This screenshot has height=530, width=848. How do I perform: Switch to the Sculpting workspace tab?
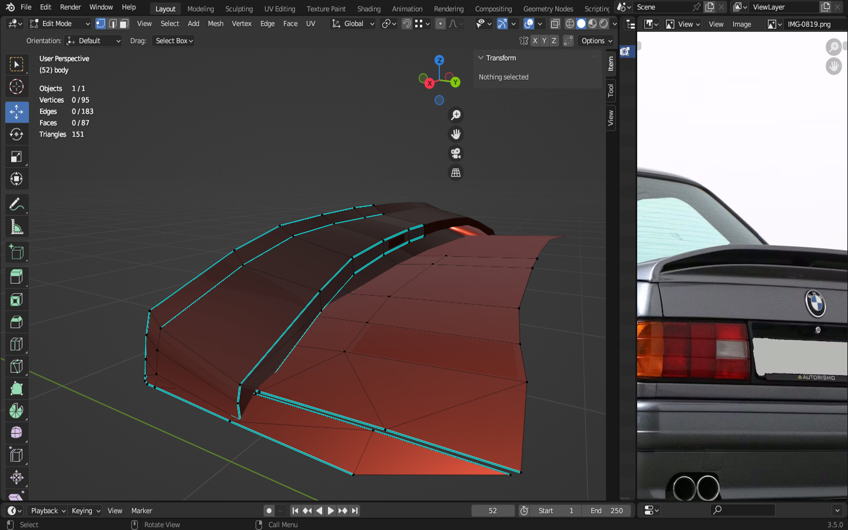238,9
